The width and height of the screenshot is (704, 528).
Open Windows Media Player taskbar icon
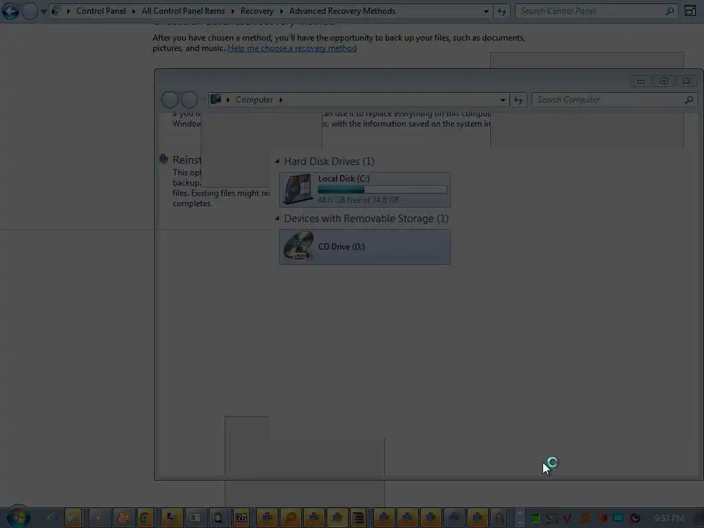click(x=98, y=518)
